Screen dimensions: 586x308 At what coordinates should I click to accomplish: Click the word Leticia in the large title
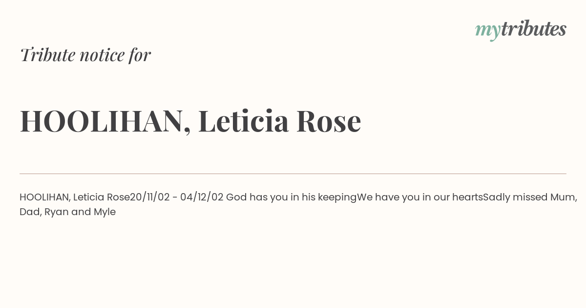(243, 121)
